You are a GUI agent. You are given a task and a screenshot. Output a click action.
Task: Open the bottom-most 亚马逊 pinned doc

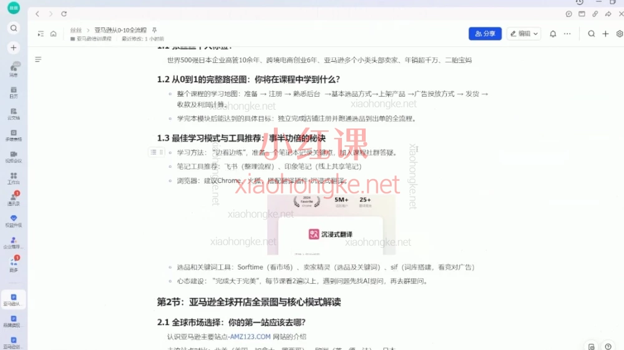click(x=14, y=343)
